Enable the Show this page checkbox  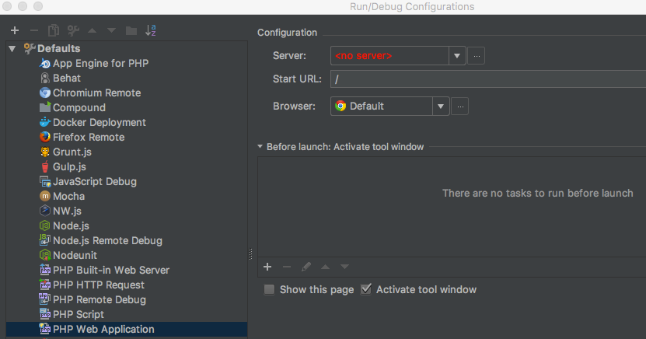(269, 289)
